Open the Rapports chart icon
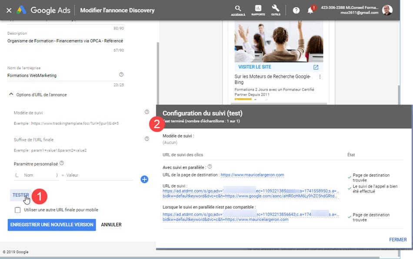 258,8
